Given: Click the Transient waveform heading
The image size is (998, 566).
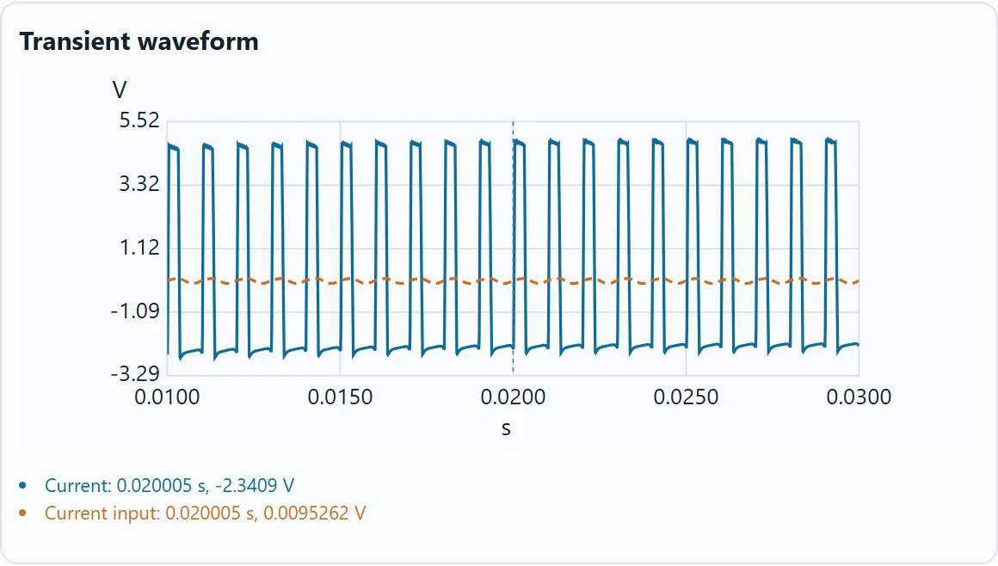Looking at the screenshot, I should [x=139, y=41].
